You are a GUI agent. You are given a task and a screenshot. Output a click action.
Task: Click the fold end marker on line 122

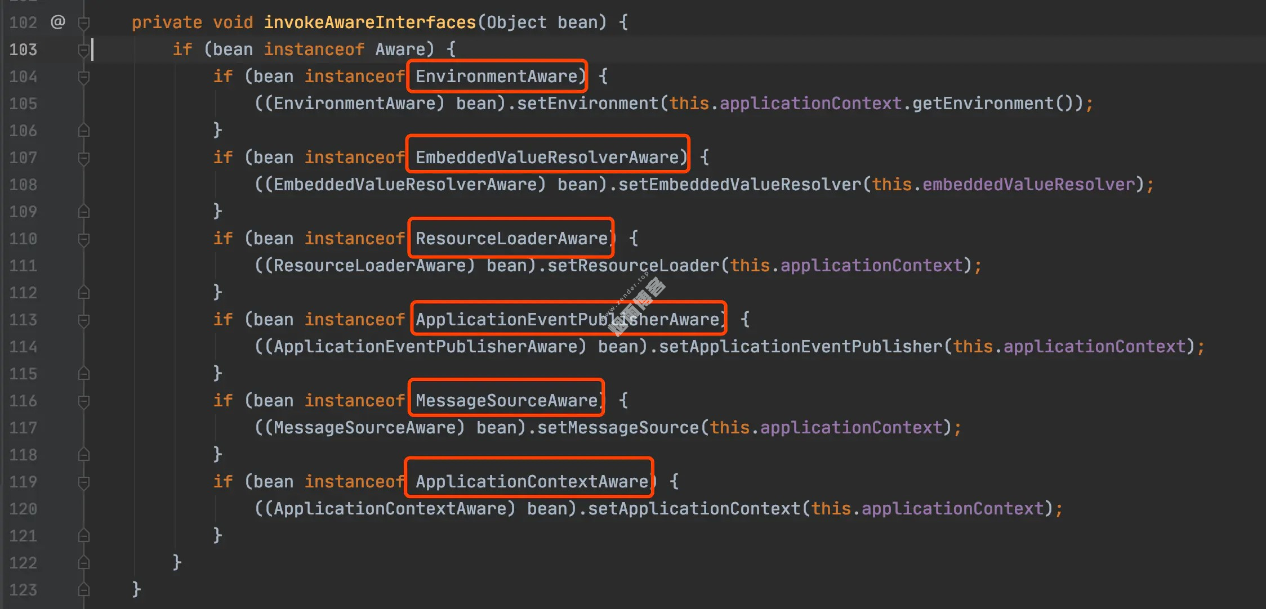[x=84, y=562]
